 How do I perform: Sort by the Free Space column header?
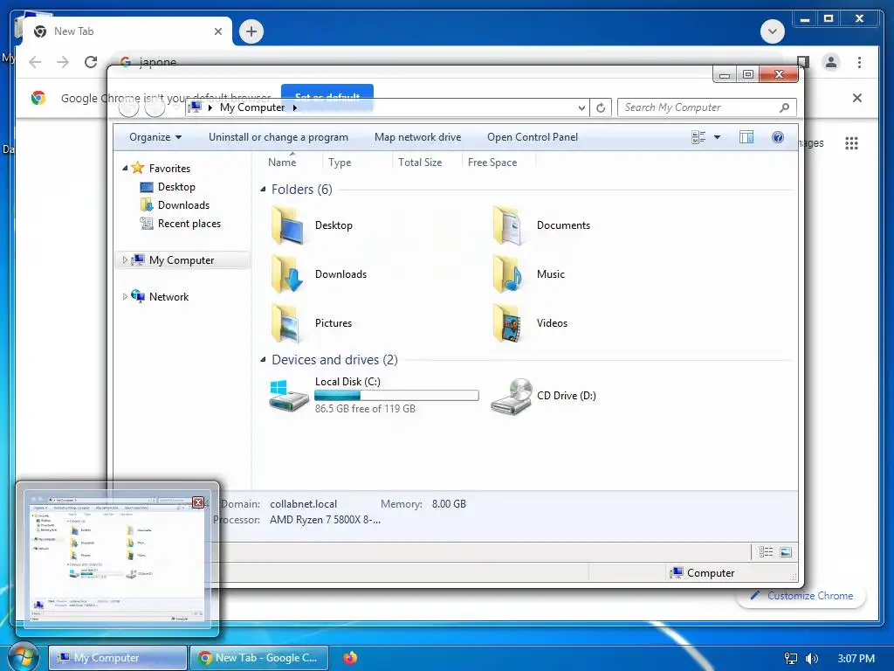492,162
